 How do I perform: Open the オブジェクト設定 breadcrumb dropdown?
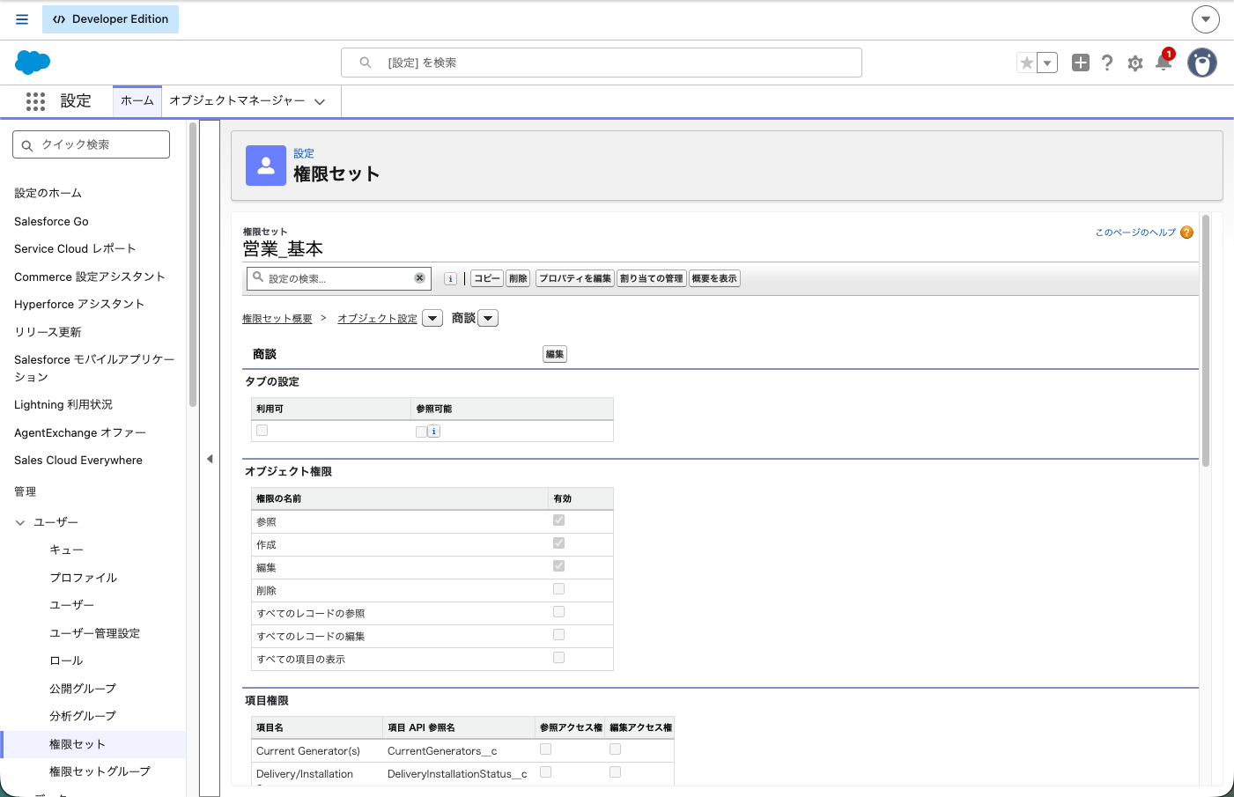pyautogui.click(x=432, y=319)
